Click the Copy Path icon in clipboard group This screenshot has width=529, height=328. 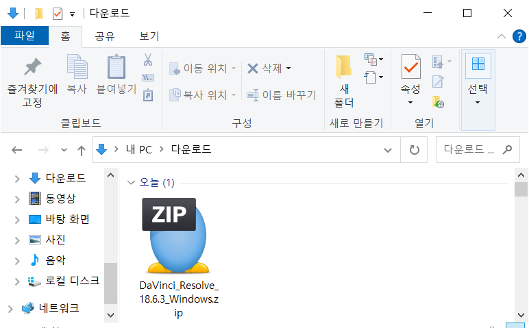pyautogui.click(x=148, y=78)
